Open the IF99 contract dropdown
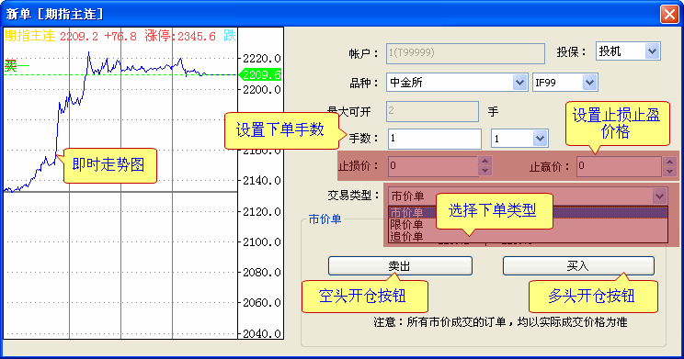Image resolution: width=684 pixels, height=359 pixels. point(589,83)
